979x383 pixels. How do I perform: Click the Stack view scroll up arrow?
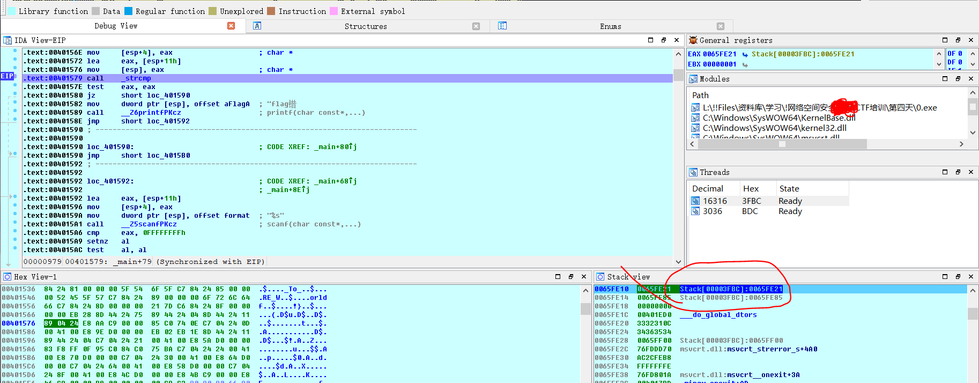pyautogui.click(x=972, y=290)
